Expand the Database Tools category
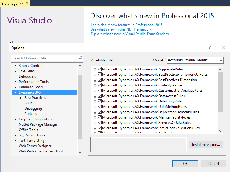 click(x=15, y=87)
